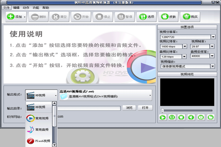The image size is (221, 147).
Task: Close the converter window
Action: coord(217,2)
